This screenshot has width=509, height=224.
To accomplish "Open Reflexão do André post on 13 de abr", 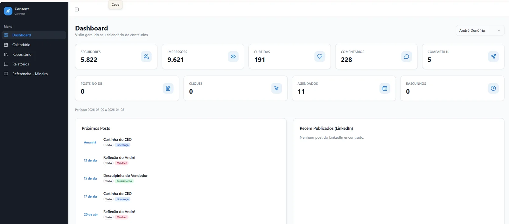I will point(181,160).
